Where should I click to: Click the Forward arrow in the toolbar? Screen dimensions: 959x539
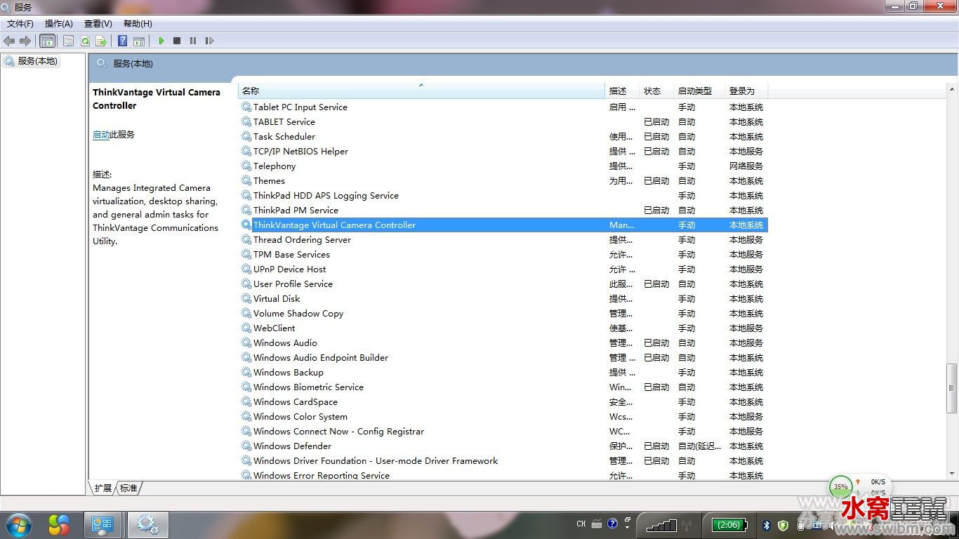pyautogui.click(x=25, y=41)
